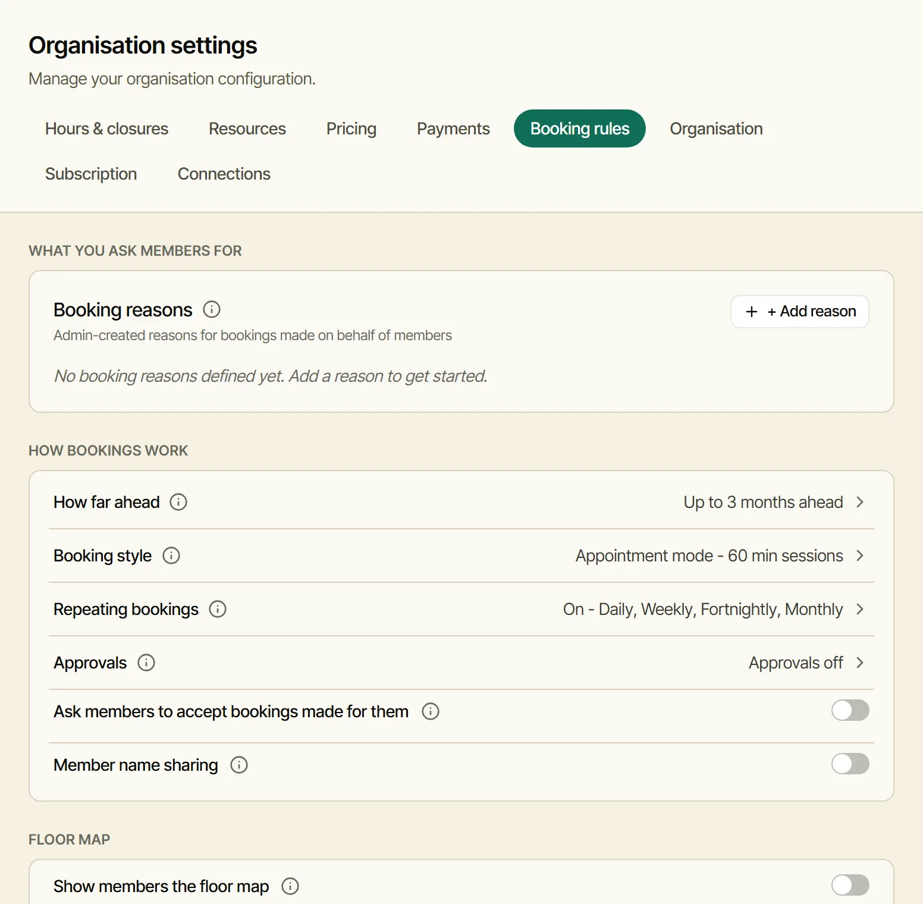Open the Organisation tab
The height and width of the screenshot is (904, 923).
click(716, 128)
